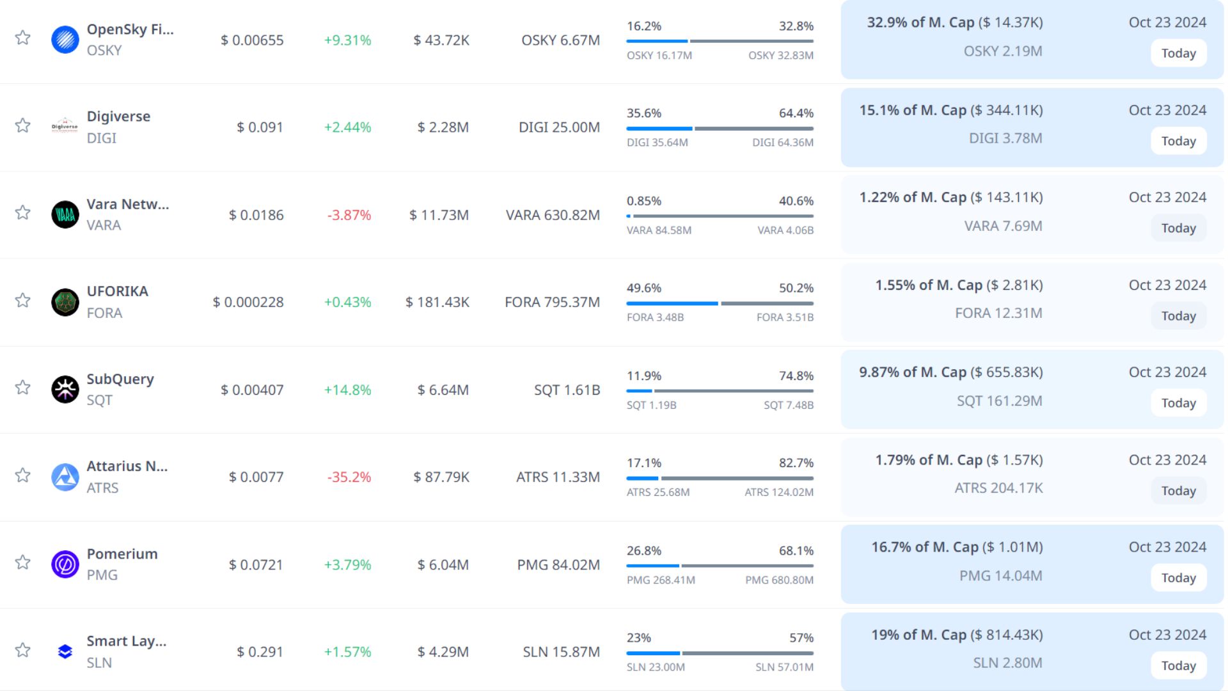
Task: Click the Attarius Network logo icon
Action: click(x=65, y=477)
